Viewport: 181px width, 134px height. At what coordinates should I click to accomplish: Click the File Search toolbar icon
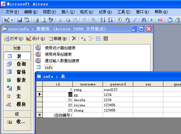[x=27, y=20]
